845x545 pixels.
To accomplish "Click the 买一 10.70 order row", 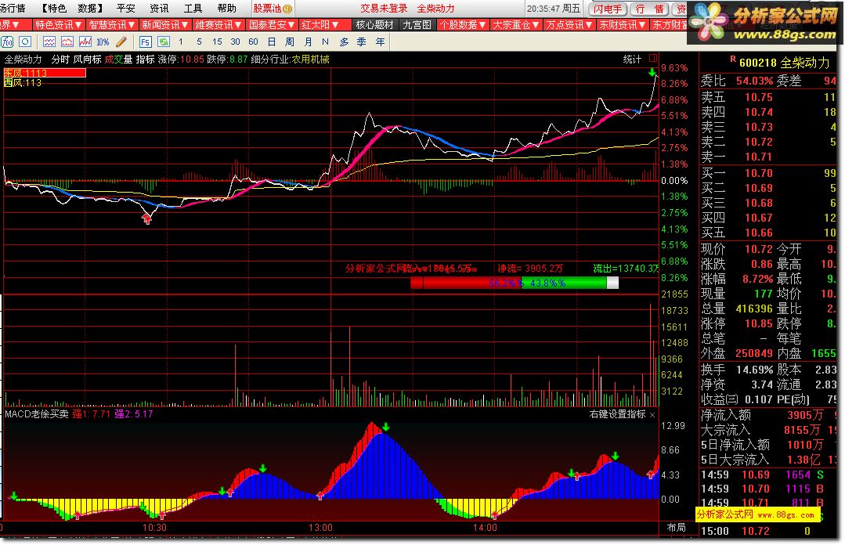I will point(769,173).
